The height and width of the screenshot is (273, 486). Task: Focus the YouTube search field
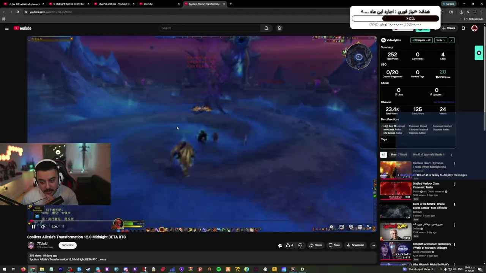210,28
